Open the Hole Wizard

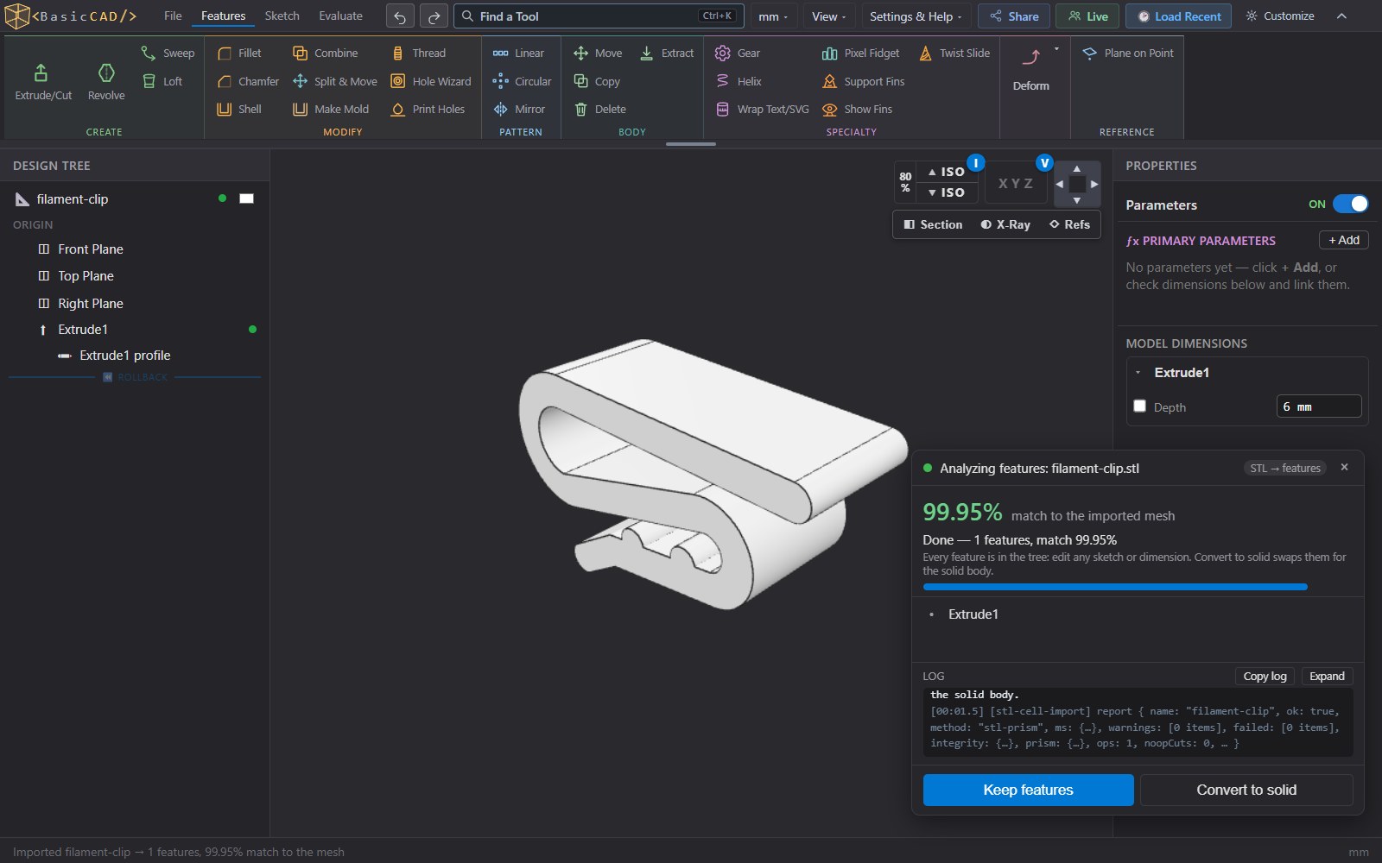pyautogui.click(x=431, y=81)
